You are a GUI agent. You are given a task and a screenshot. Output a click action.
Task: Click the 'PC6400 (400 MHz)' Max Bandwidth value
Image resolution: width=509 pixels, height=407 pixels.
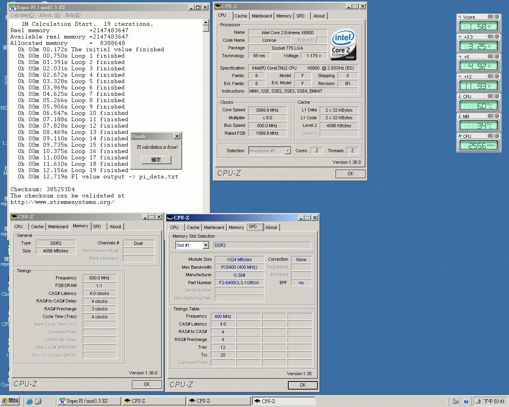[x=239, y=267]
